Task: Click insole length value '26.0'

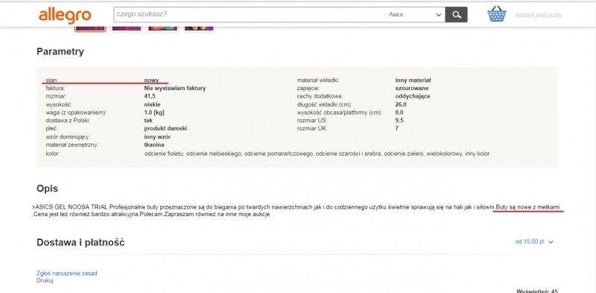Action: click(x=401, y=104)
